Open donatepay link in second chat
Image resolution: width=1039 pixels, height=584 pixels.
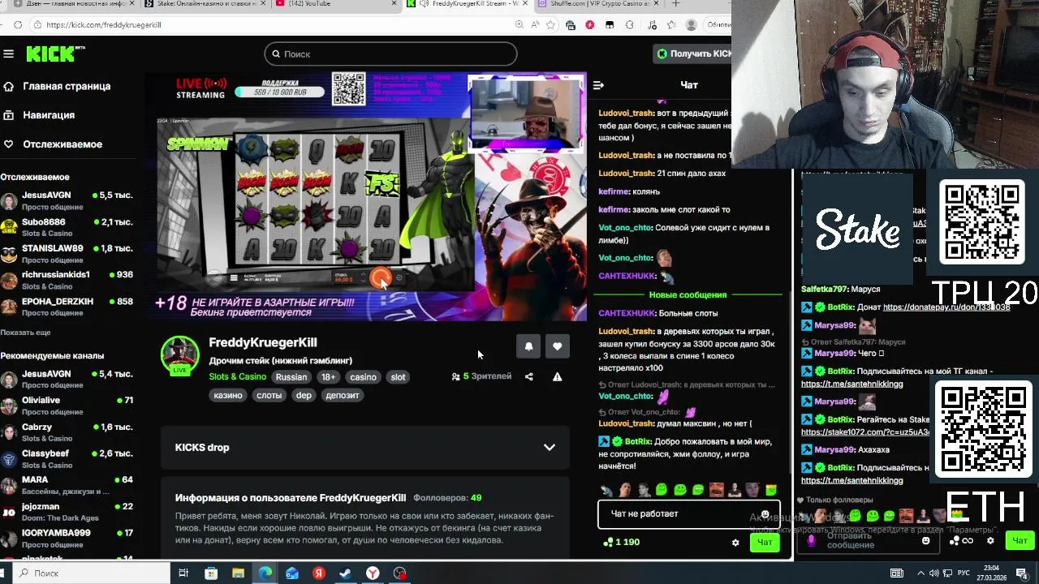pos(946,307)
